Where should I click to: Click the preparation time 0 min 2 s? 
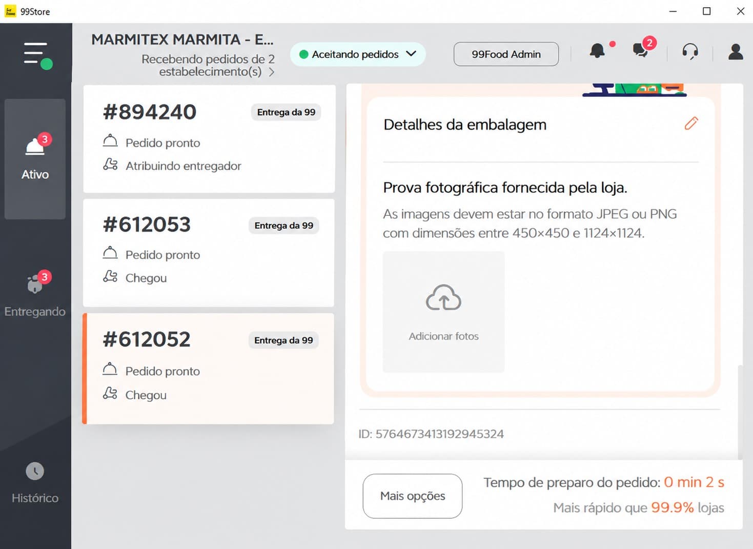coord(694,482)
